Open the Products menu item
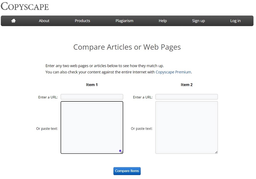This screenshot has height=179, width=256. [x=82, y=21]
